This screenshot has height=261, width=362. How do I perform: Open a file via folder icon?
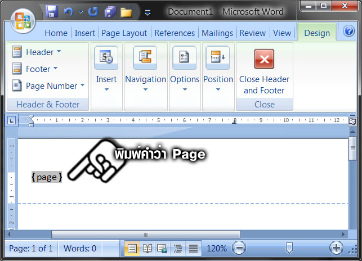click(127, 12)
